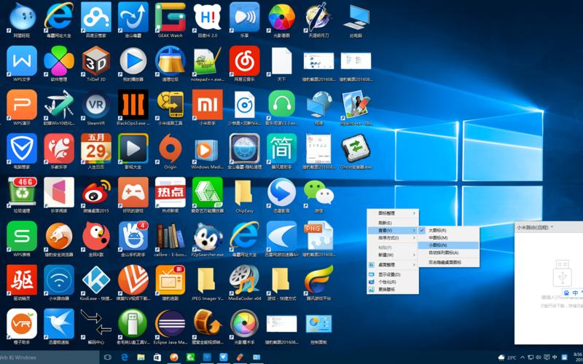Select 中图标(M) in view submenu
The width and height of the screenshot is (583, 364).
click(448, 238)
